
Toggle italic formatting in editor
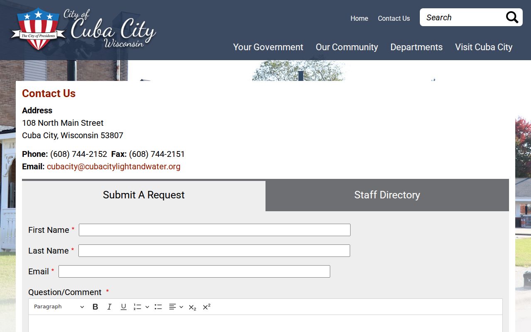110,307
